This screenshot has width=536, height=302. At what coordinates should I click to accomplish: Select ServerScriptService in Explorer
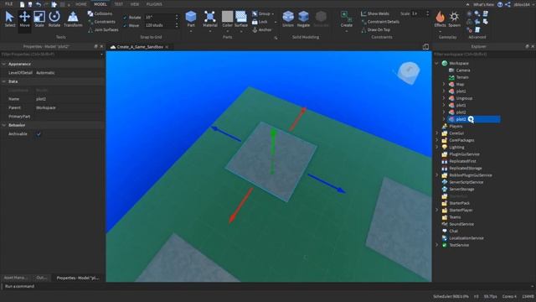(466, 182)
